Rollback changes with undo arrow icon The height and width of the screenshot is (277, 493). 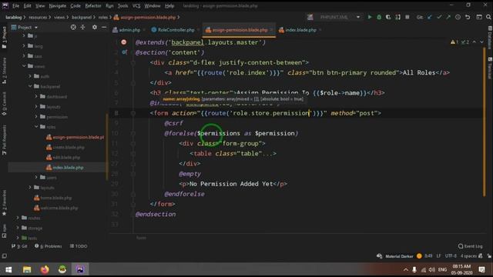468,17
